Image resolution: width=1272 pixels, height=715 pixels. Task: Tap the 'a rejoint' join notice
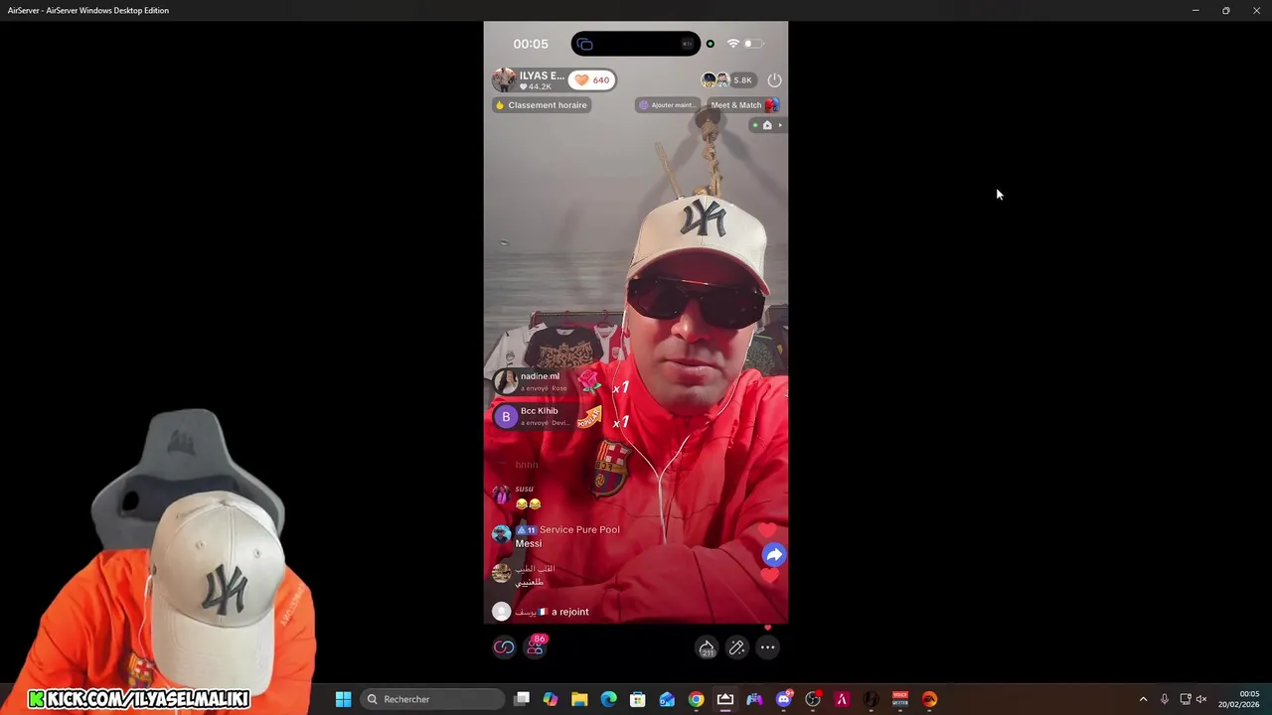570,612
